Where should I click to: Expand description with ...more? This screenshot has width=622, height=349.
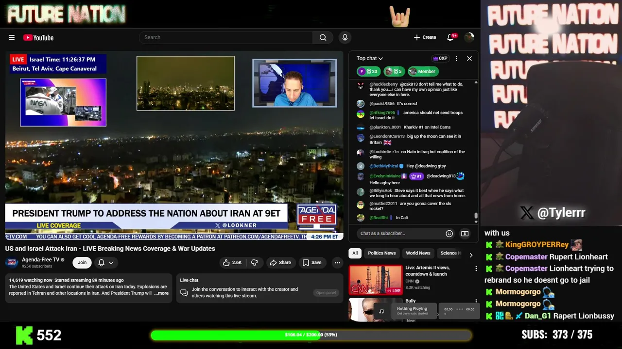click(161, 293)
